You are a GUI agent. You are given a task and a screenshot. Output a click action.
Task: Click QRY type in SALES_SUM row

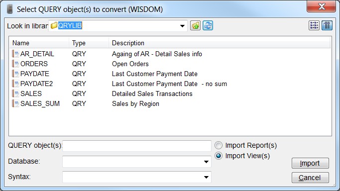pyautogui.click(x=79, y=103)
